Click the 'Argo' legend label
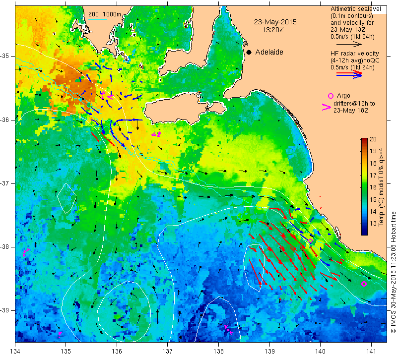Screen dimensions: 397x357 tap(343, 96)
